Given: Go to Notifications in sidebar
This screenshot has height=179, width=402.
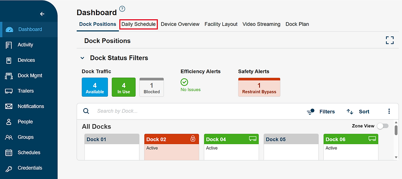Looking at the screenshot, I should pos(30,106).
